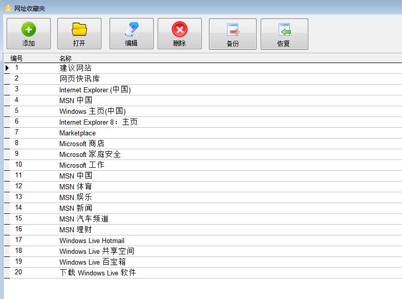Select the row MSN 娱乐

point(203,197)
